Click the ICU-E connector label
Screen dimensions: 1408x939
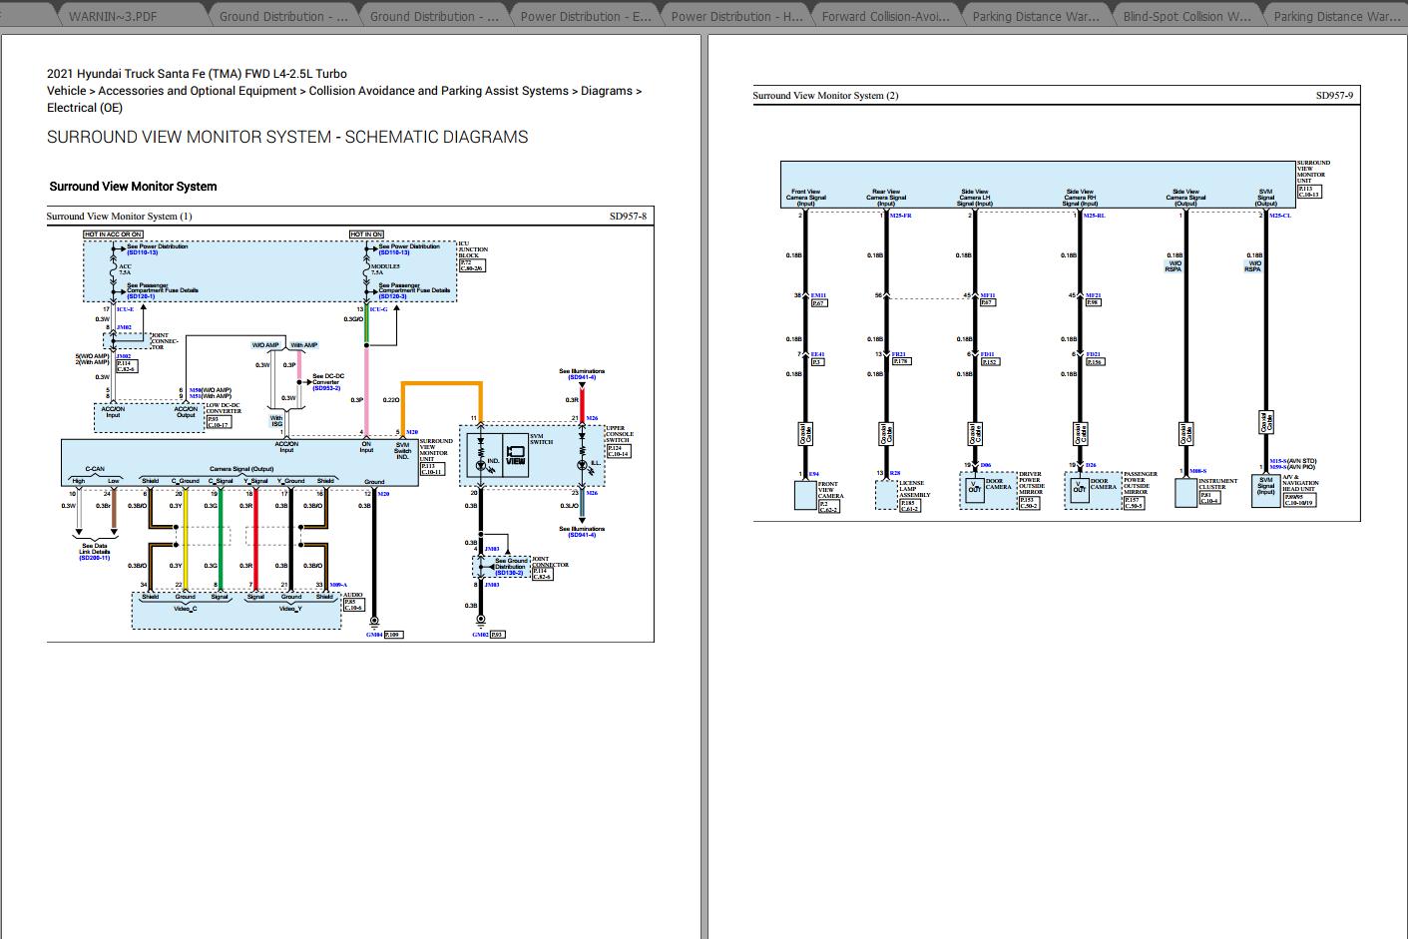125,309
